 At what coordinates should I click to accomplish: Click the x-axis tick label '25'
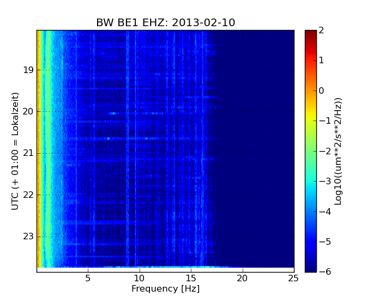(x=293, y=278)
